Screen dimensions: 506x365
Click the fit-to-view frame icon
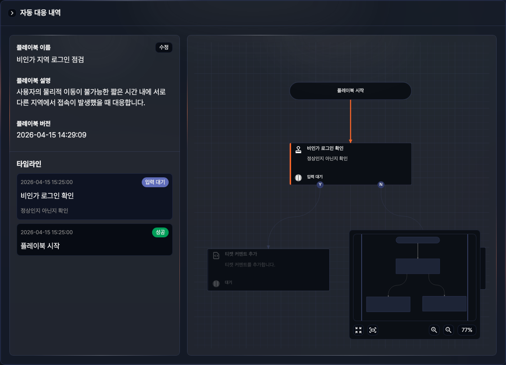373,330
